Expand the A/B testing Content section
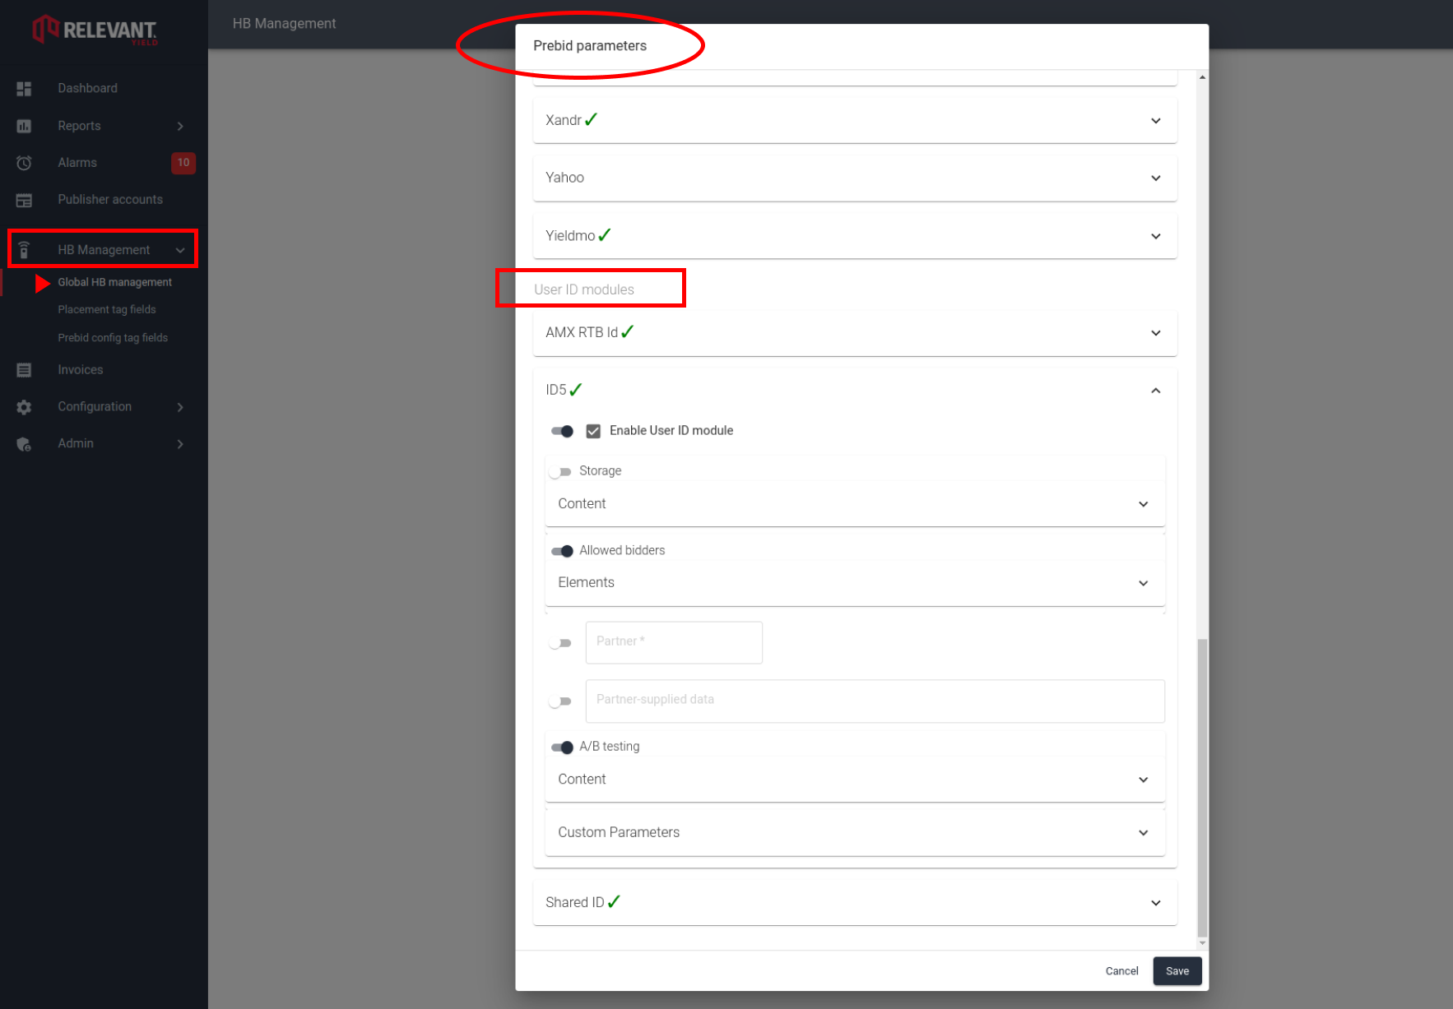 [x=855, y=779]
